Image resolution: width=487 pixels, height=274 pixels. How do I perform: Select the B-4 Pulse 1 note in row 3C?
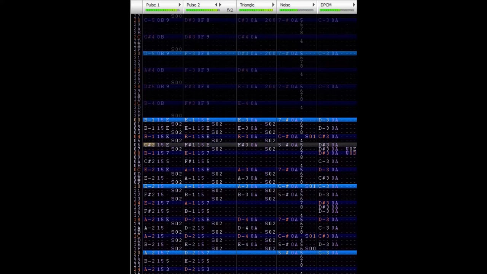click(x=149, y=104)
